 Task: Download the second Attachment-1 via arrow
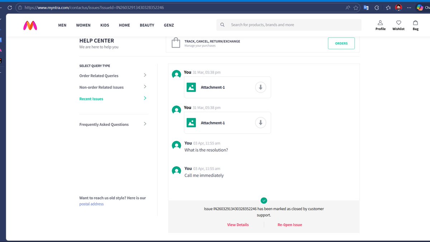pyautogui.click(x=261, y=123)
